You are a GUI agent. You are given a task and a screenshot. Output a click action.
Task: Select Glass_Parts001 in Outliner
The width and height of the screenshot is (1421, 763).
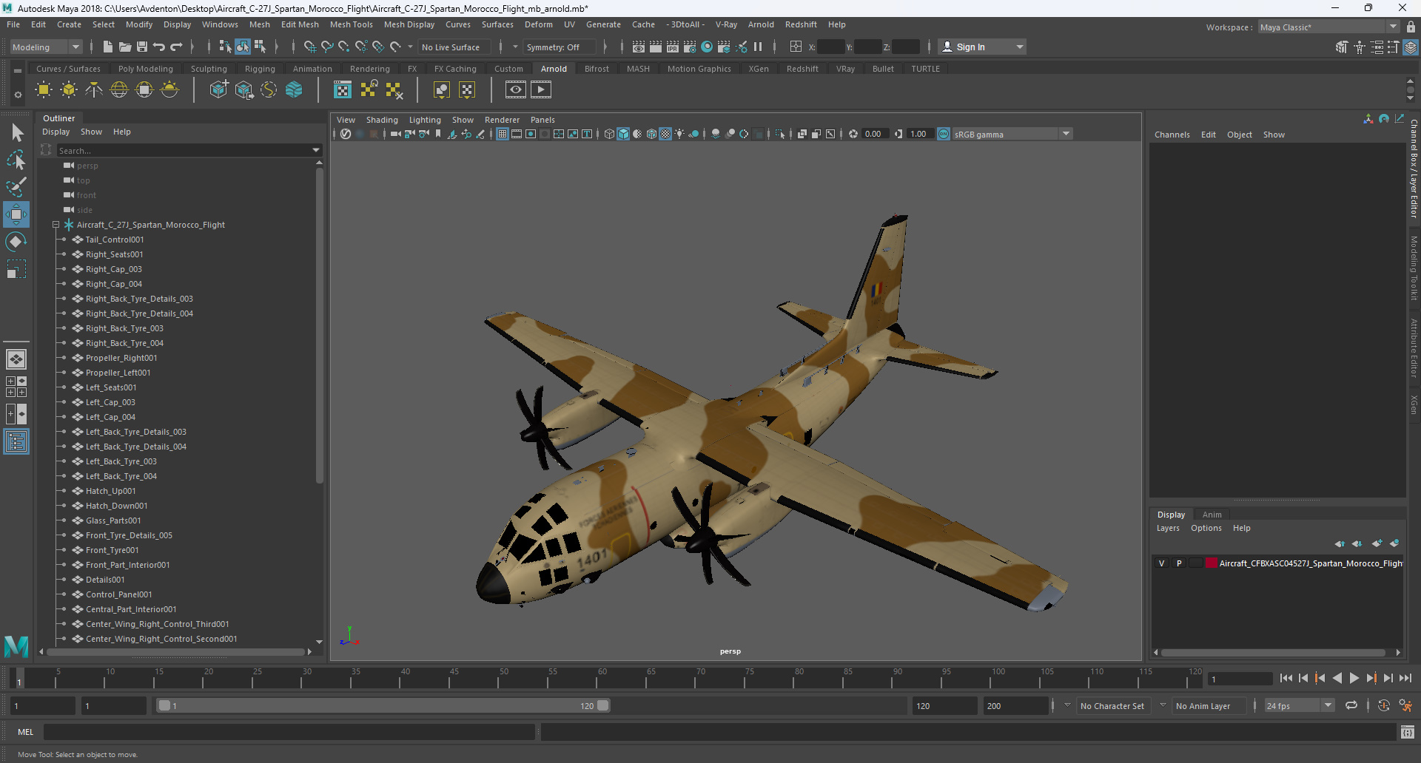(112, 520)
